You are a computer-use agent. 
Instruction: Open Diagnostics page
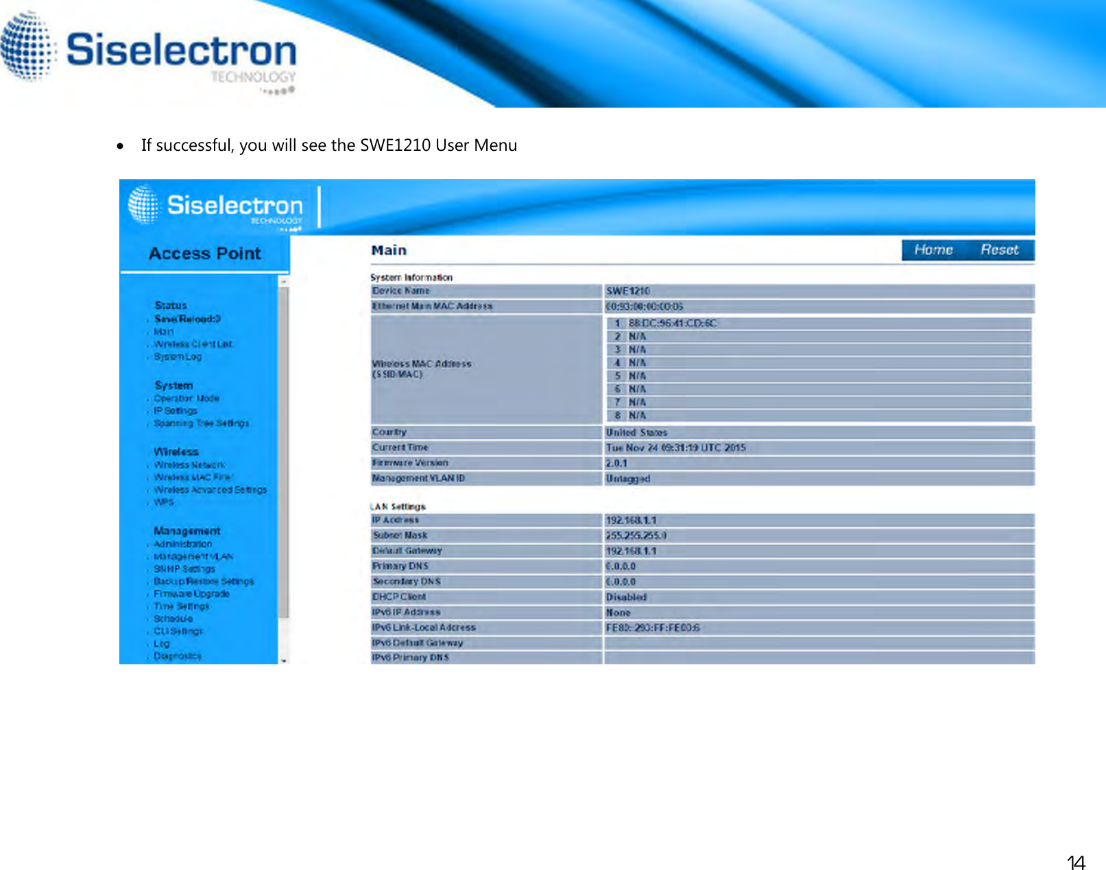point(178,656)
